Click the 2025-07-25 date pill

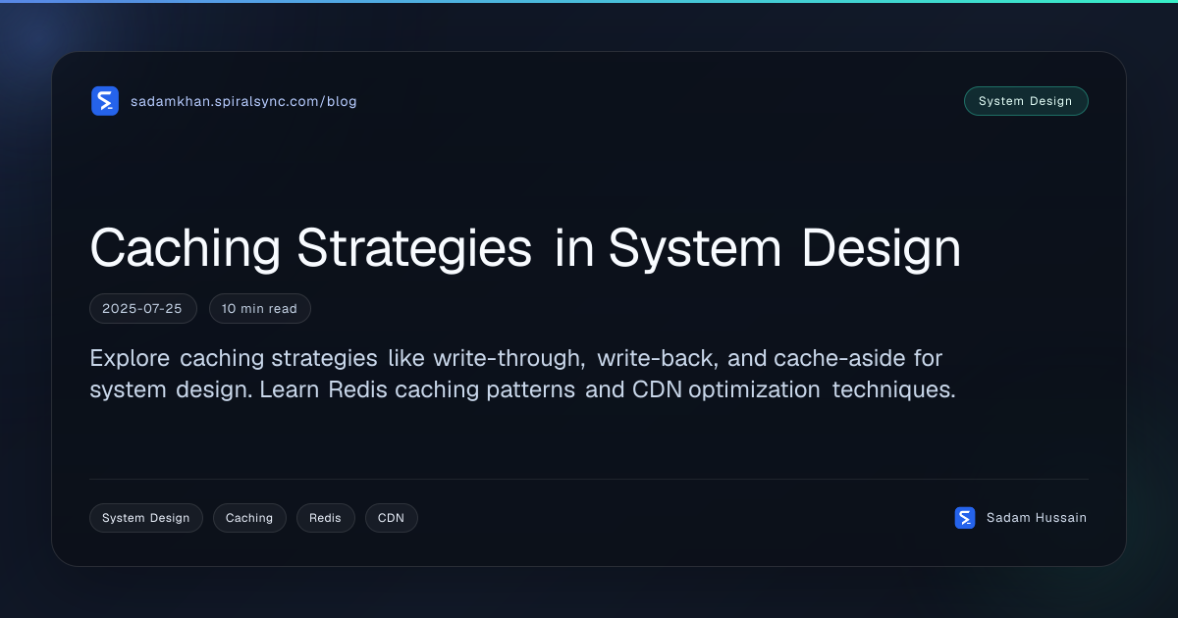coord(143,308)
